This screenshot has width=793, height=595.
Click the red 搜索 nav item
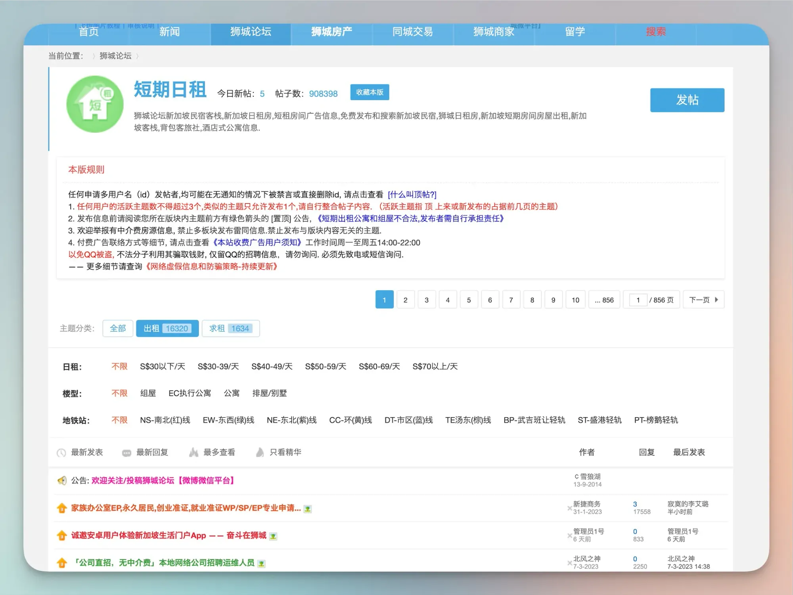click(656, 32)
